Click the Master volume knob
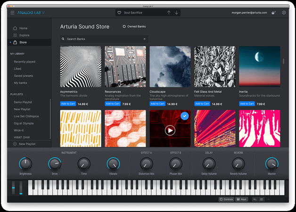 click(271, 164)
